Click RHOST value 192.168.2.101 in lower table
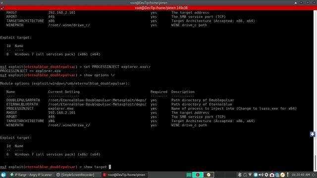 coord(61,113)
